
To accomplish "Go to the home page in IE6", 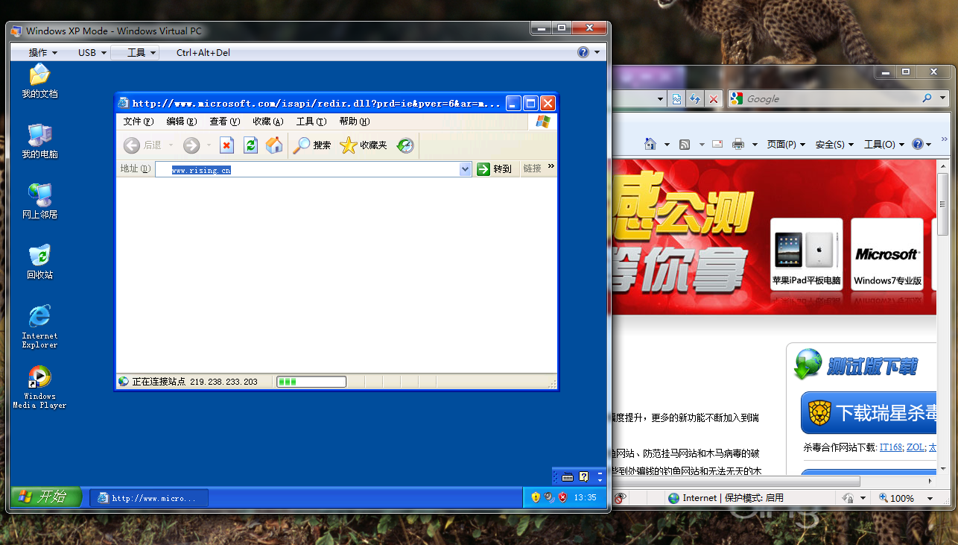I will tap(274, 145).
